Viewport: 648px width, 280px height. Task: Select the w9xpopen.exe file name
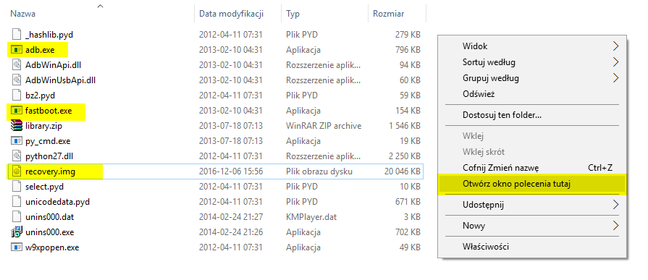(52, 247)
